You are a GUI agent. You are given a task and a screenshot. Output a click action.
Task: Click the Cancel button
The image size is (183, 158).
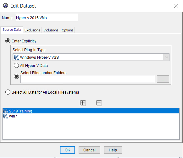point(89,150)
